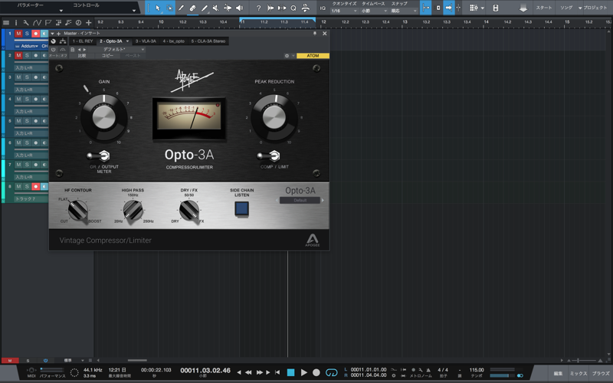The height and width of the screenshot is (383, 613).
Task: Switch to the 1 - EL REY insert tab
Action: tap(83, 41)
